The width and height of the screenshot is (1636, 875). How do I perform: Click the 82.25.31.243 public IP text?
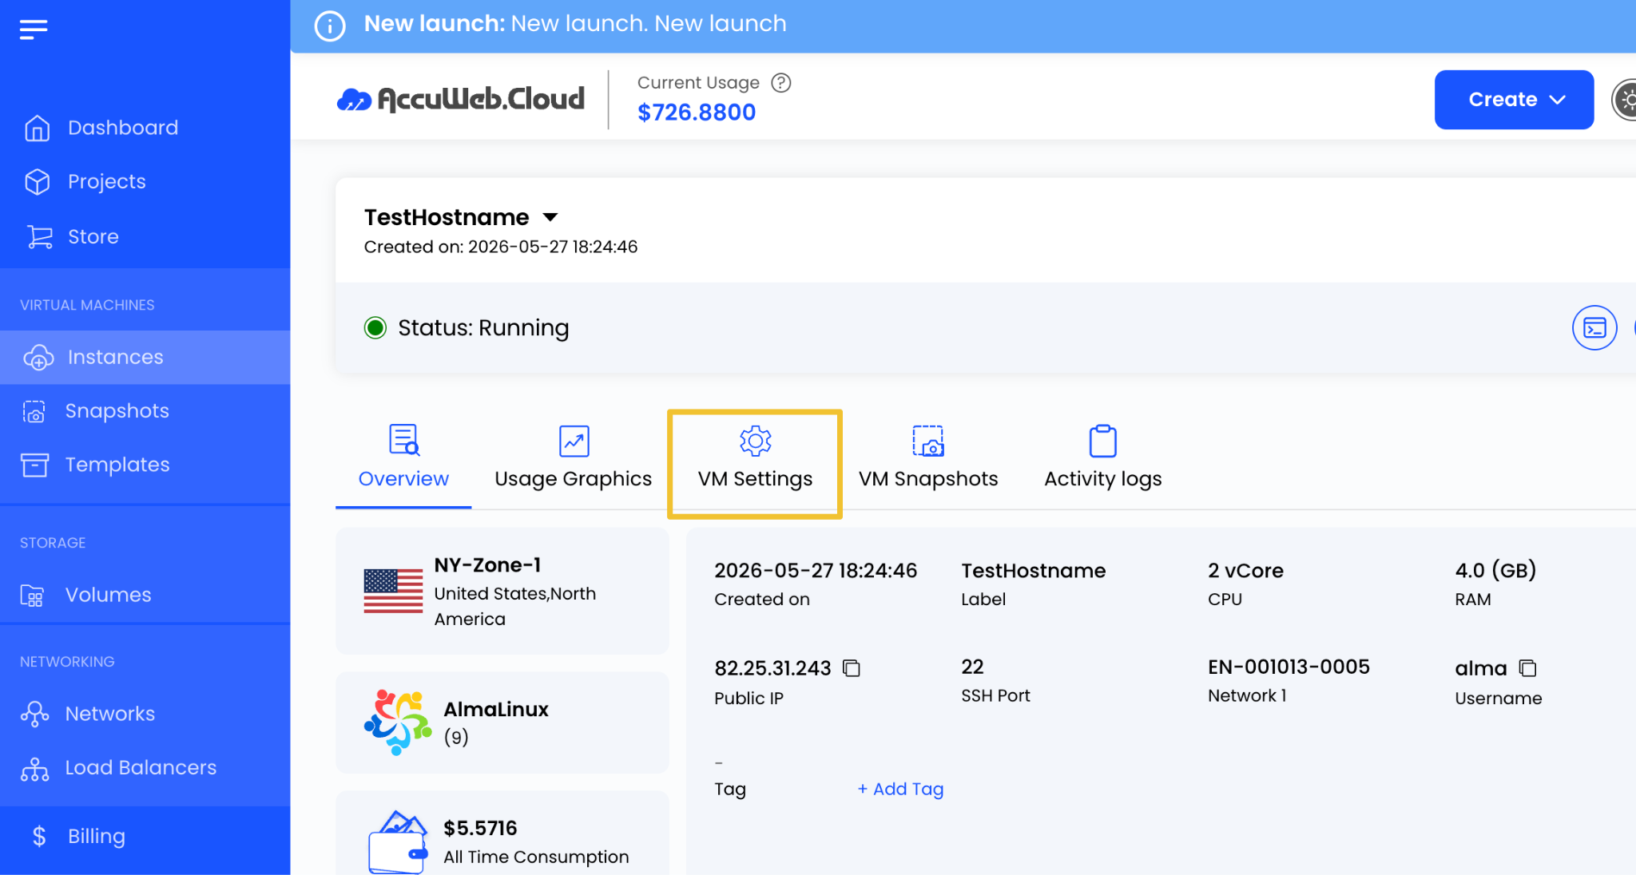click(x=772, y=668)
